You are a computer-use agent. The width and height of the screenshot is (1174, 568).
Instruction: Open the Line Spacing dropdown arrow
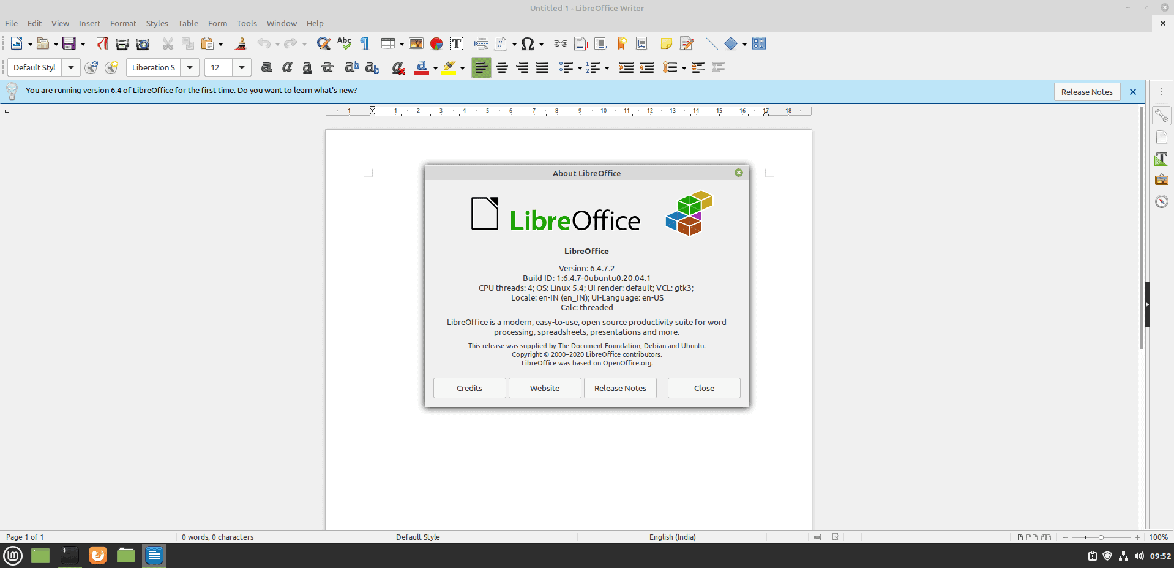pos(684,68)
